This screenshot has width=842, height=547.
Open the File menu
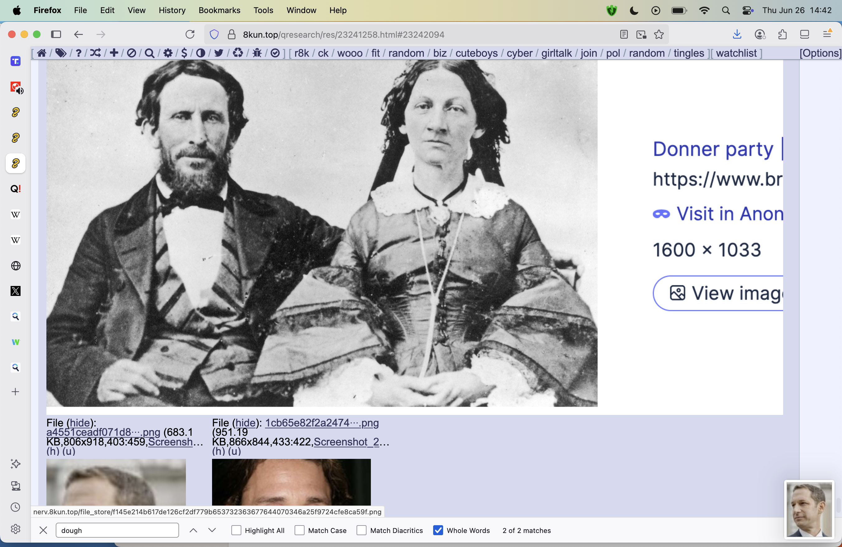point(80,10)
